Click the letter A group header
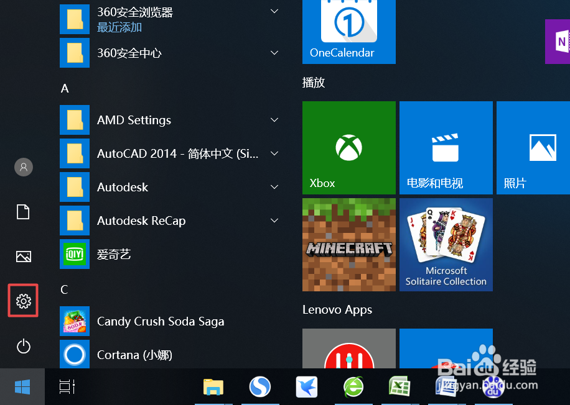 tap(65, 88)
